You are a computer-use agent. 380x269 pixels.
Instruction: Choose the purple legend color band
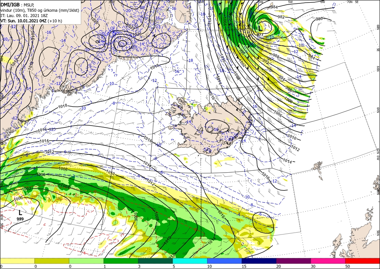pos(293,261)
